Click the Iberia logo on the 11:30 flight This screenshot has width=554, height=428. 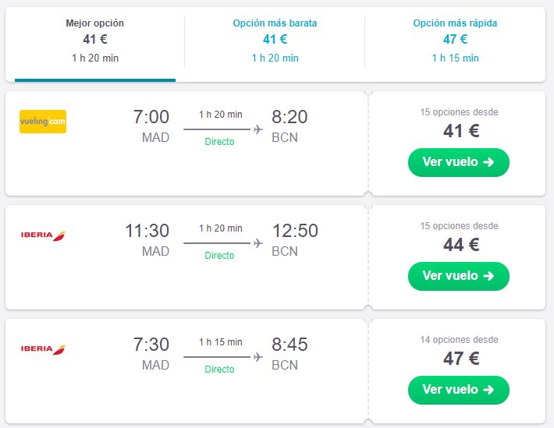(x=42, y=235)
